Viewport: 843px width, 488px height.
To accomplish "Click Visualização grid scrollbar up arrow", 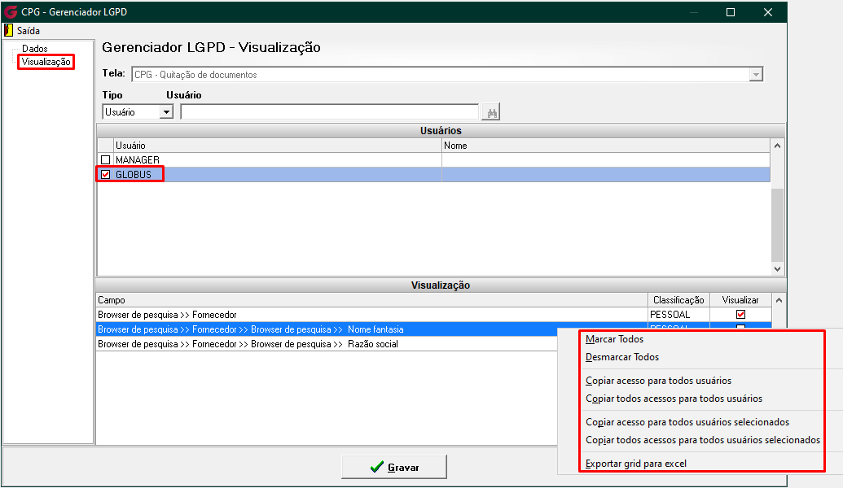I will click(779, 301).
